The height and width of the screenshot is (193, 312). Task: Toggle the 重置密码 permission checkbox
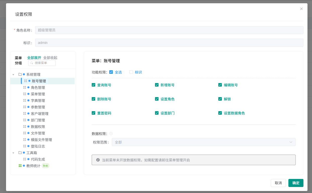pyautogui.click(x=93, y=113)
